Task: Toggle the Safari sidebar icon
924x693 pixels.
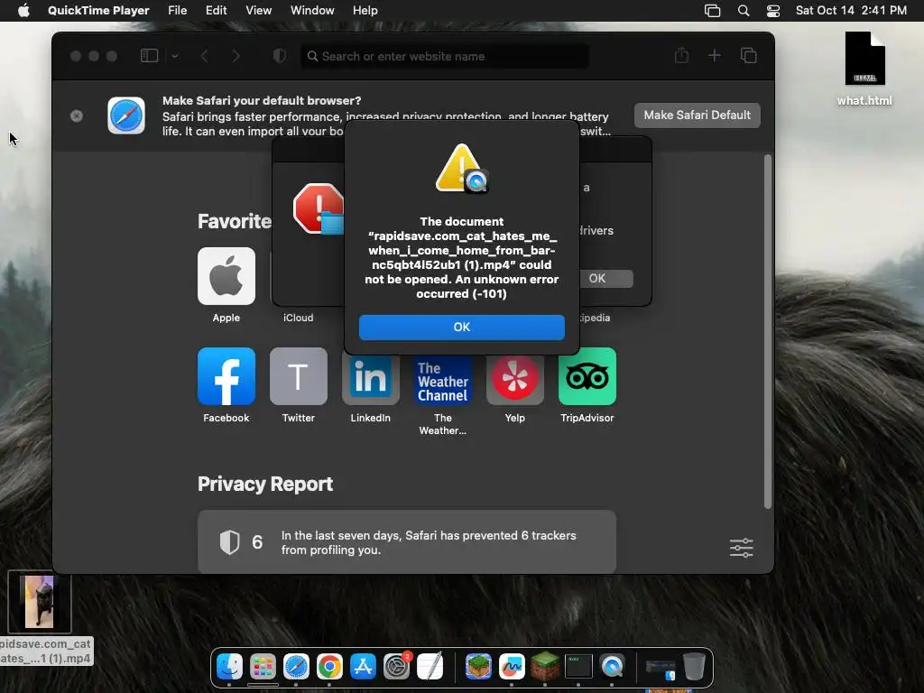Action: [149, 56]
